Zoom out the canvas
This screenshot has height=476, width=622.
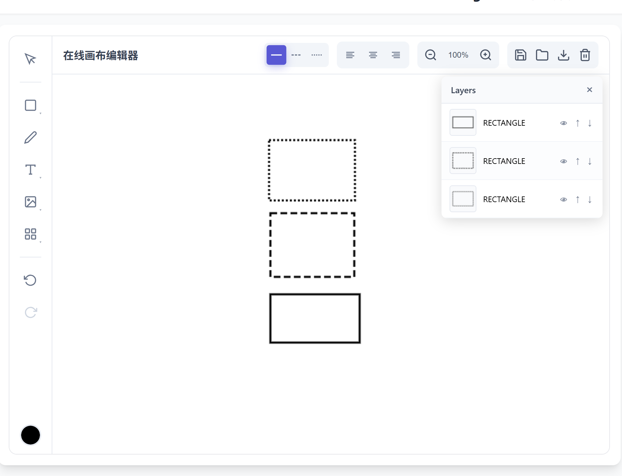[x=430, y=55]
